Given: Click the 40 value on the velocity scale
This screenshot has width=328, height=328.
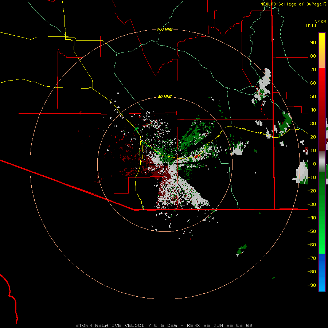Looking at the screenshot, I should point(313,110).
